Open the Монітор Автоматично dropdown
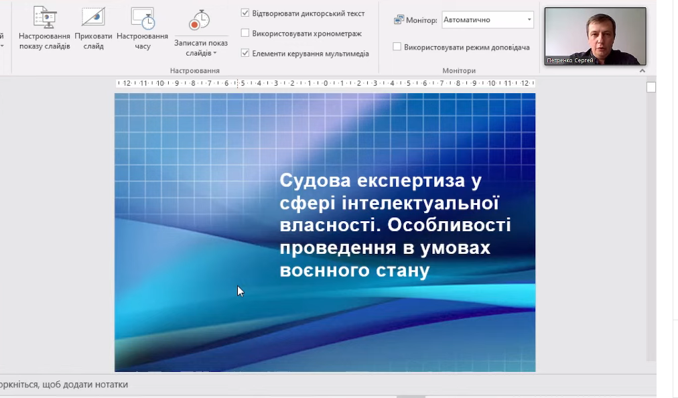The width and height of the screenshot is (678, 398). click(529, 20)
